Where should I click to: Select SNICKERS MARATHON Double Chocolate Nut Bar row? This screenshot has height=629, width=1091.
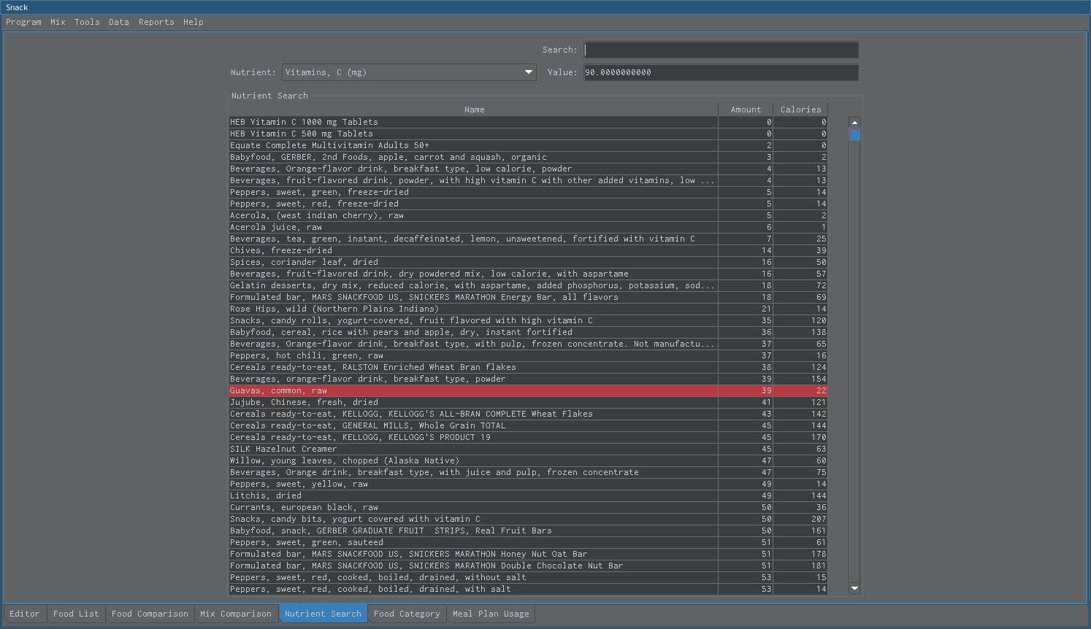[528, 566]
